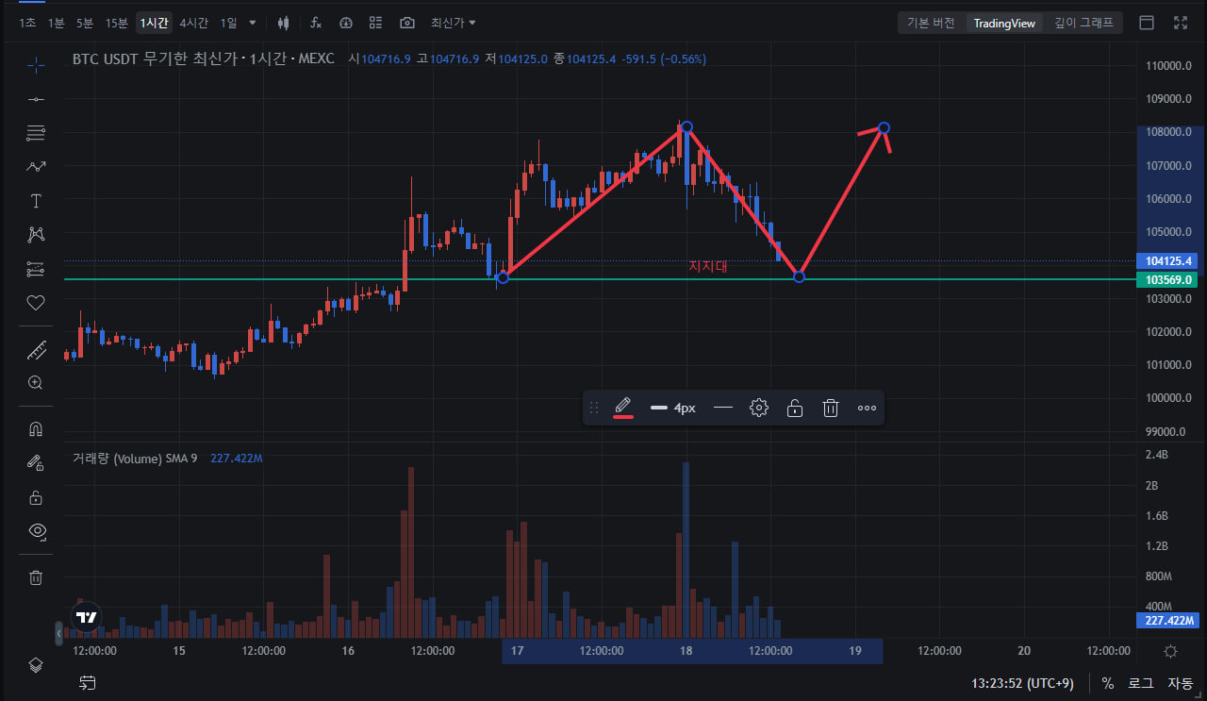
Task: Activate the zoom in tool
Action: 36,383
